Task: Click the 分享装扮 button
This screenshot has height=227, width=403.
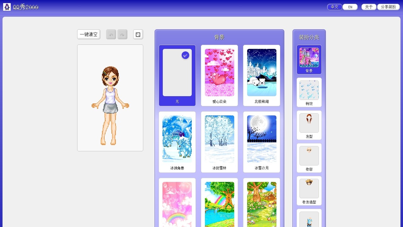Action: 389,7
